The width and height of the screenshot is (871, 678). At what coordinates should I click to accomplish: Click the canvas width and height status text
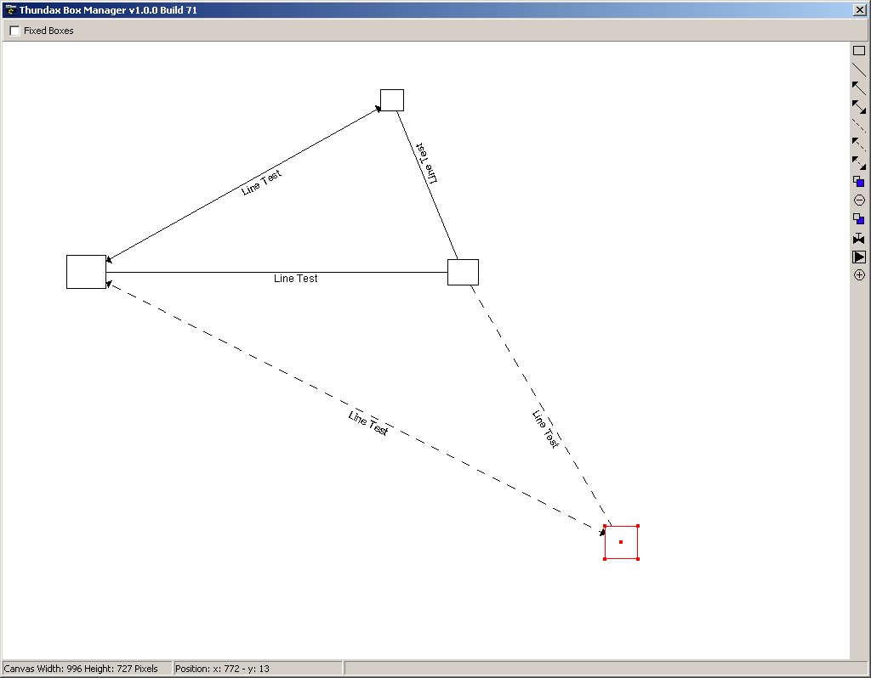point(81,669)
